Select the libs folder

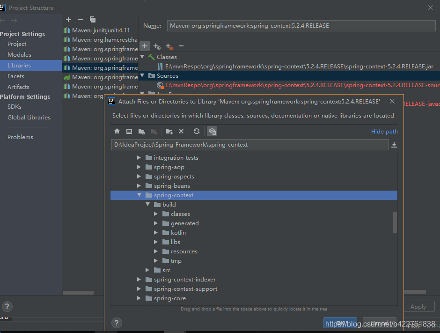(x=171, y=242)
